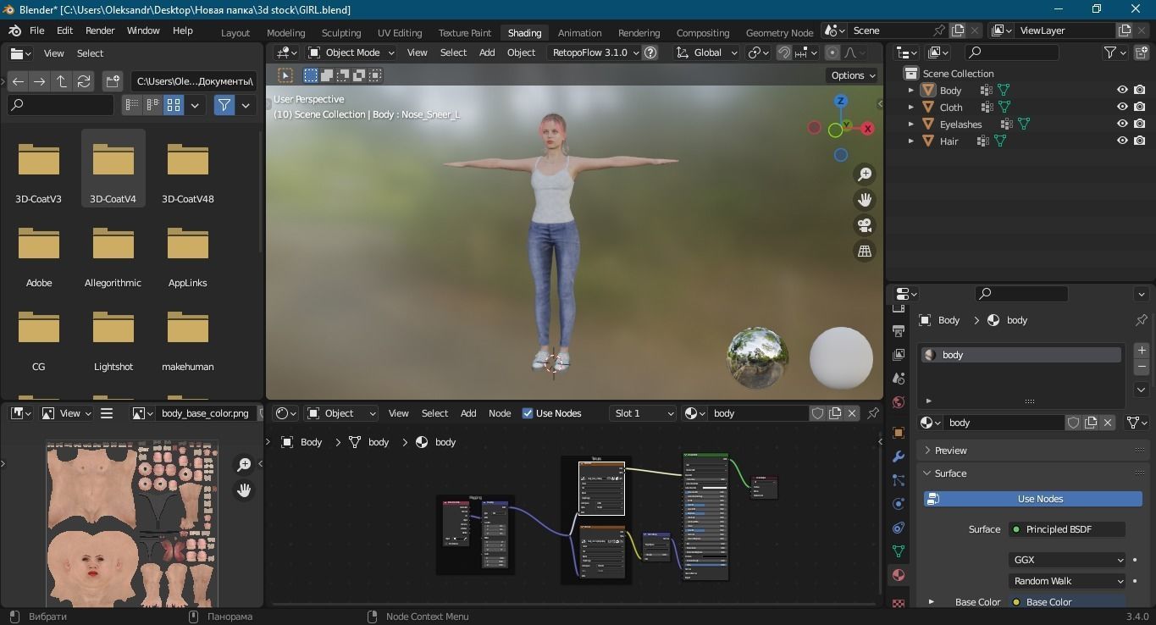Click the Principled BSDF surface field
This screenshot has height=625, width=1156.
point(1067,529)
